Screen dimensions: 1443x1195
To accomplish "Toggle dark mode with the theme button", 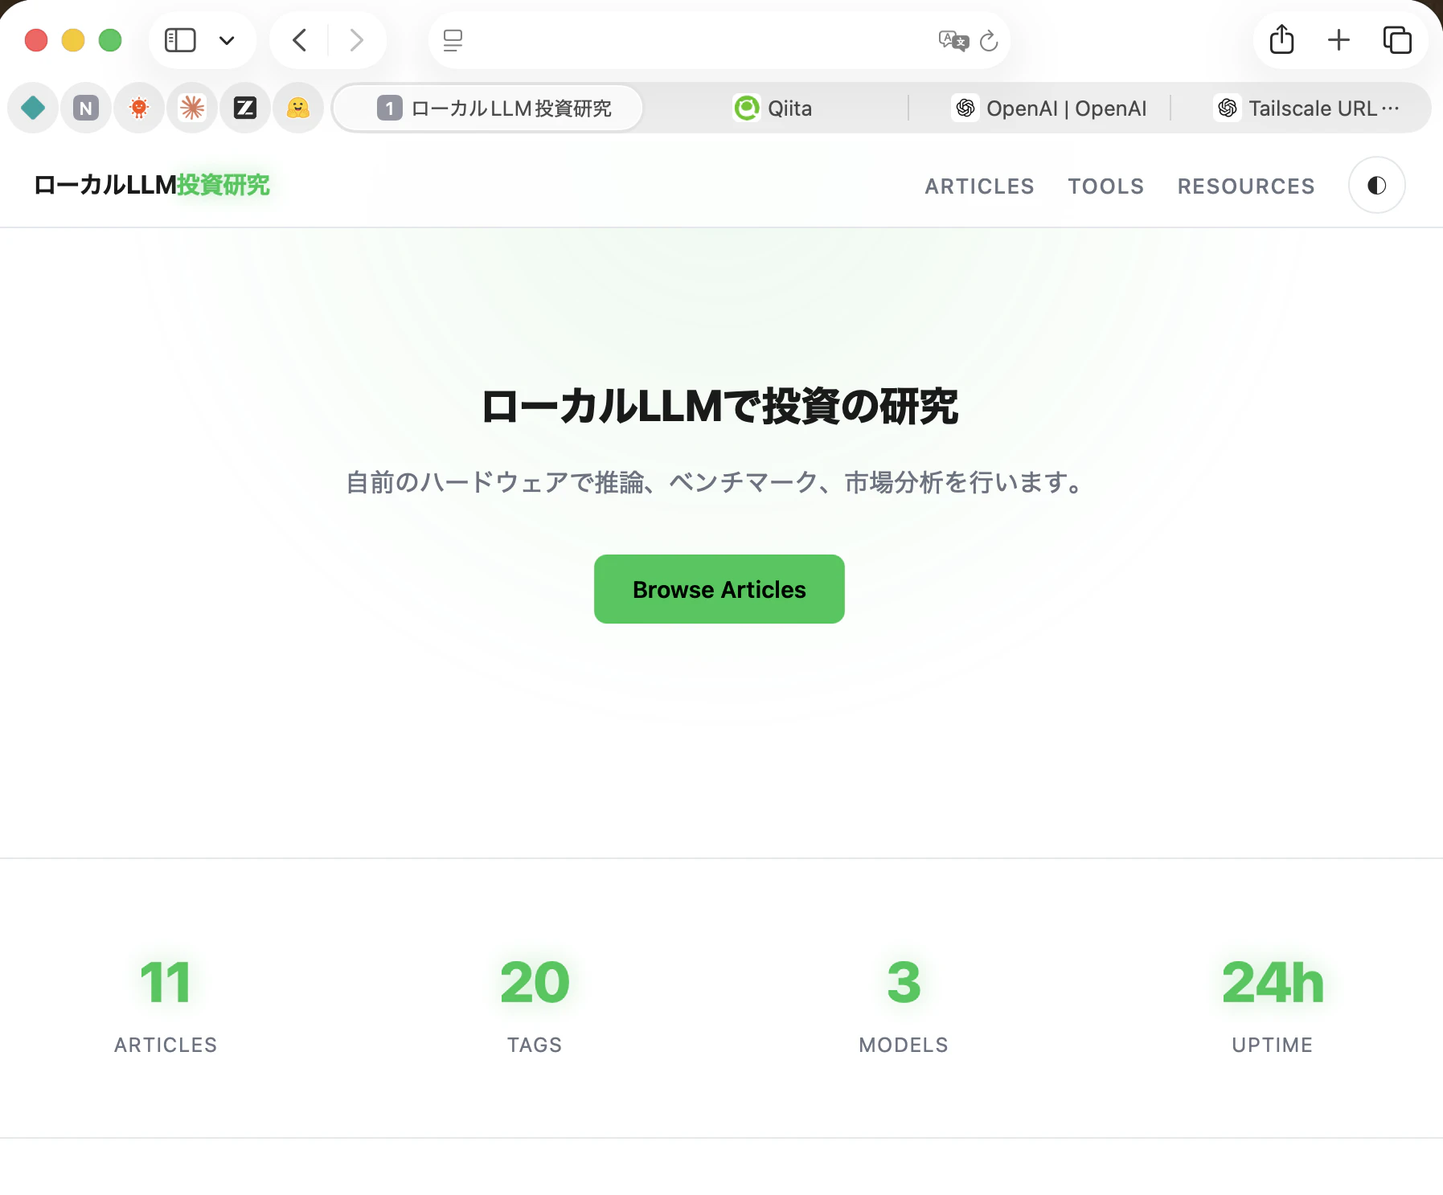I will [1376, 186].
